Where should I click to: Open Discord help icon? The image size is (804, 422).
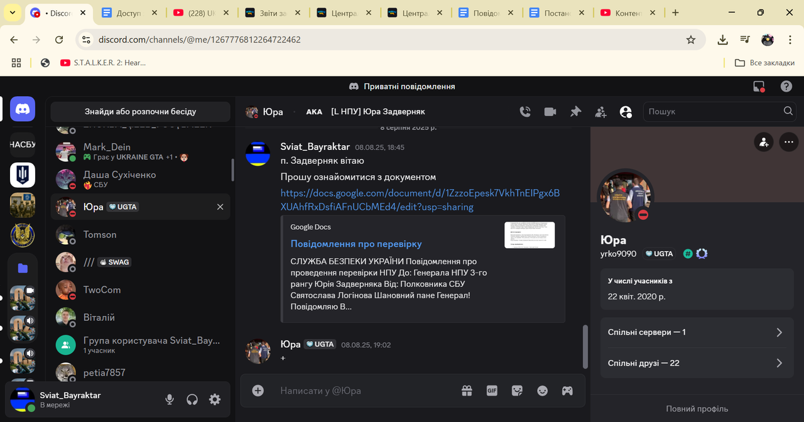786,87
